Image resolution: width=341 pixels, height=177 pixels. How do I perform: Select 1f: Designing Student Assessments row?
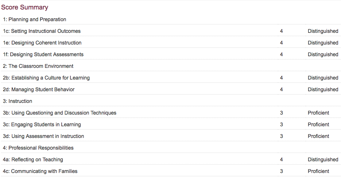(171, 54)
